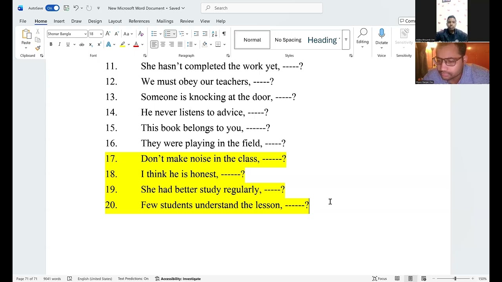Screen dimensions: 502x282
Task: Show or hide paragraph marks
Action: pos(224,34)
